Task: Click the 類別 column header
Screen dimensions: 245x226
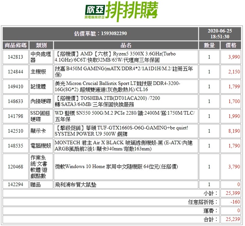Action: point(41,46)
